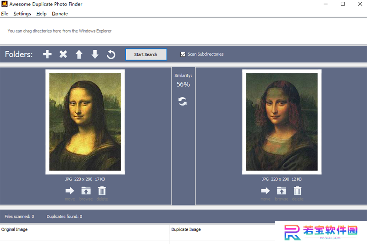Click move icon under right image
Screen dimensions: 367x244
pyautogui.click(x=266, y=191)
